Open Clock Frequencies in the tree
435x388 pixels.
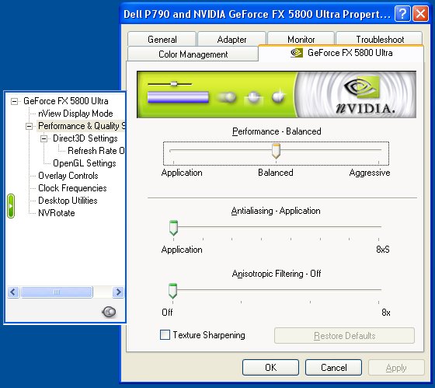coord(72,188)
